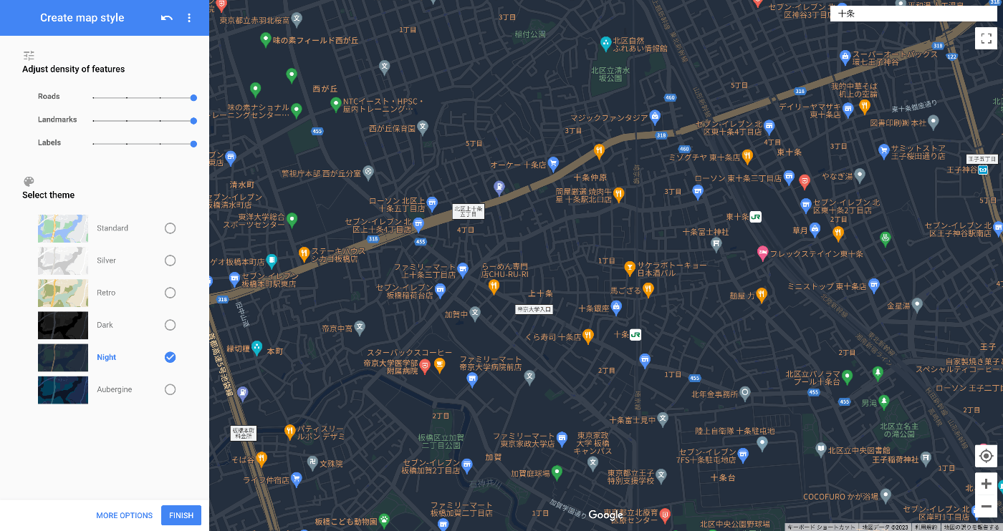
Task: Select the オーケー 十条店 shopping cart pin
Action: [553, 163]
